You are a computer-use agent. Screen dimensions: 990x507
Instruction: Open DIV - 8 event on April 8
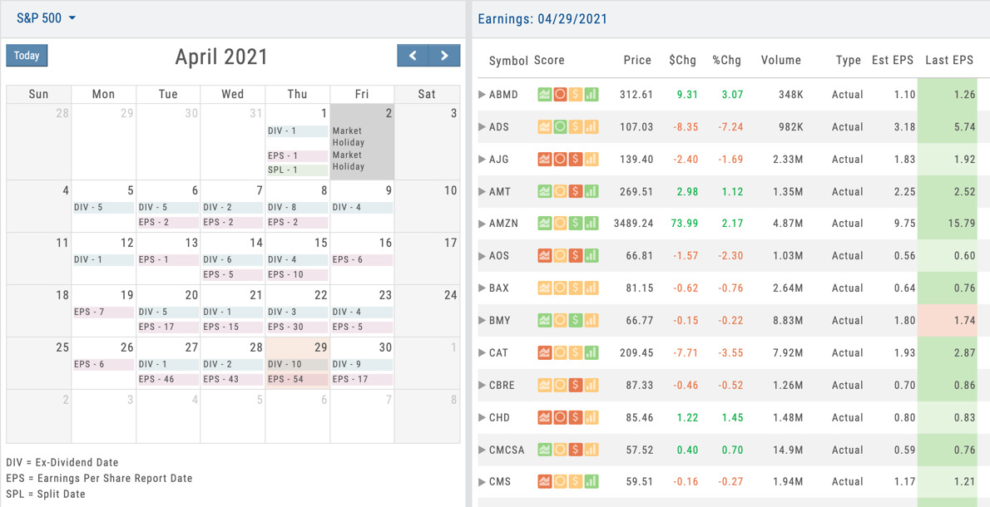(297, 208)
